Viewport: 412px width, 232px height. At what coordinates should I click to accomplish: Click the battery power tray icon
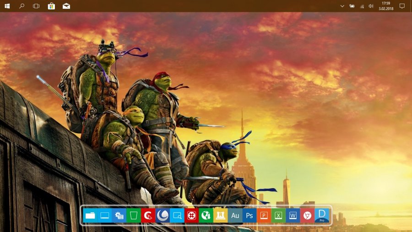[352, 6]
